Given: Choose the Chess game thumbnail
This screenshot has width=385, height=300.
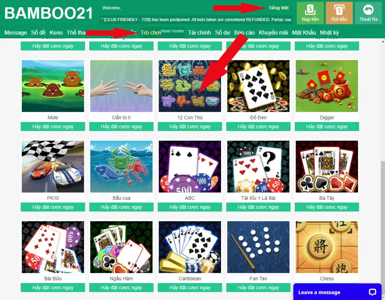Looking at the screenshot, I should pos(327,247).
